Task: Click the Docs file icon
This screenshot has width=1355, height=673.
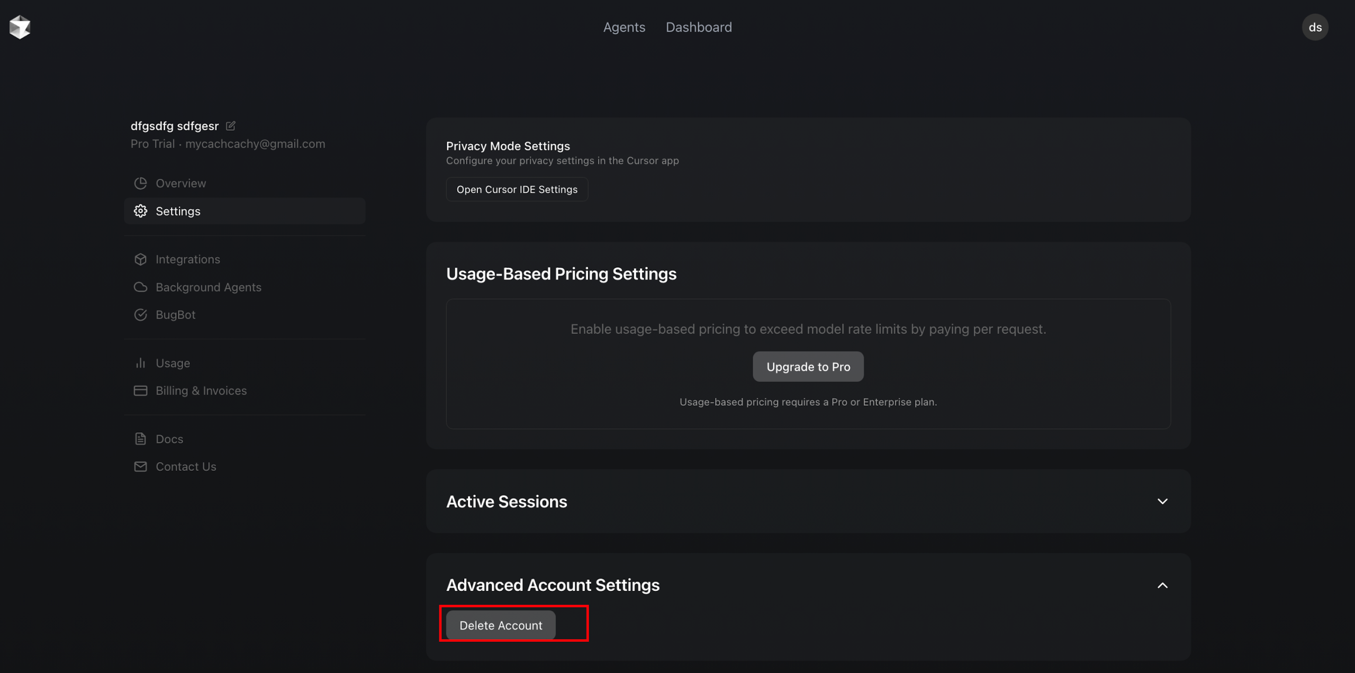Action: point(140,439)
